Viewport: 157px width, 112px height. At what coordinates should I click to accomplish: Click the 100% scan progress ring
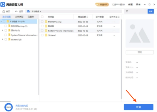(8, 107)
